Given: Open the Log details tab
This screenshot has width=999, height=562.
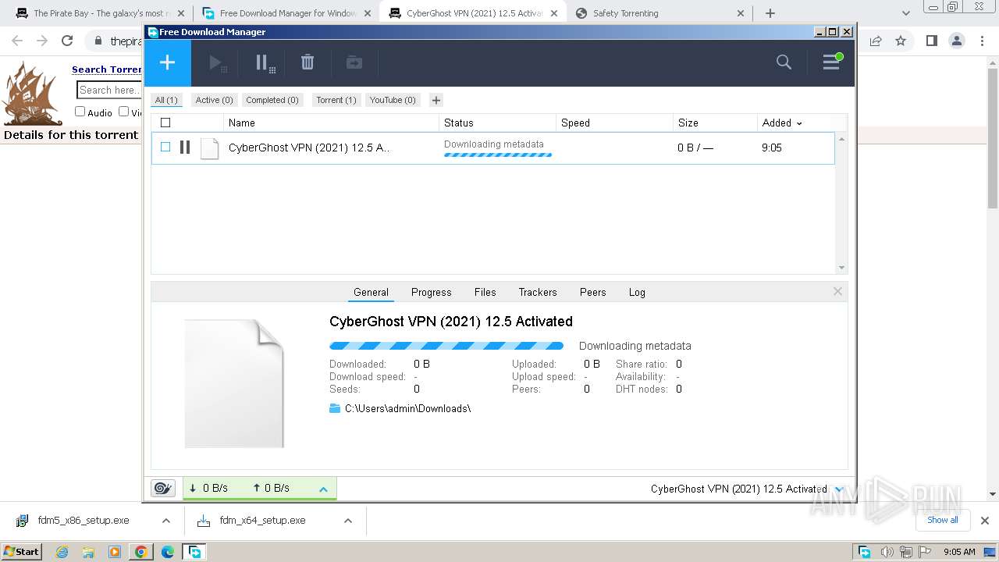Looking at the screenshot, I should coord(637,292).
